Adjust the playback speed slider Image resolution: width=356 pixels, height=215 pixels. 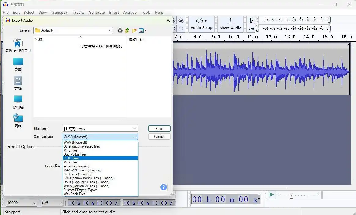(291, 195)
